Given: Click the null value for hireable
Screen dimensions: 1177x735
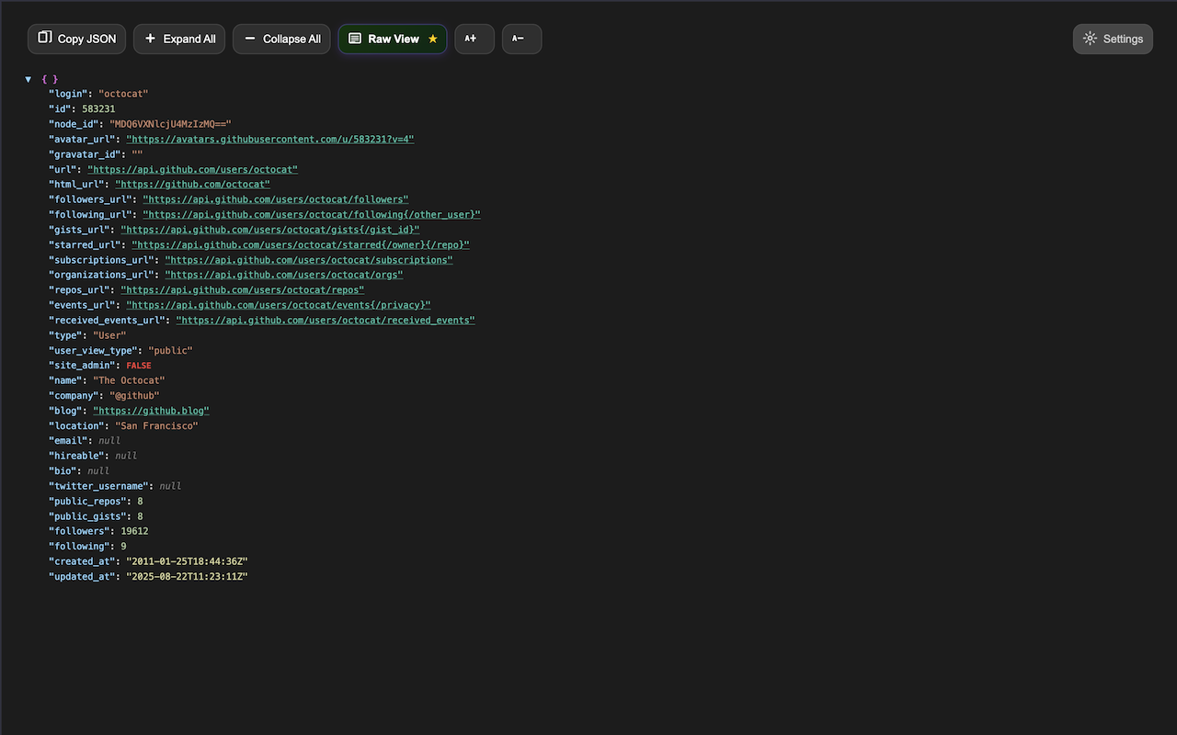Looking at the screenshot, I should (x=126, y=456).
